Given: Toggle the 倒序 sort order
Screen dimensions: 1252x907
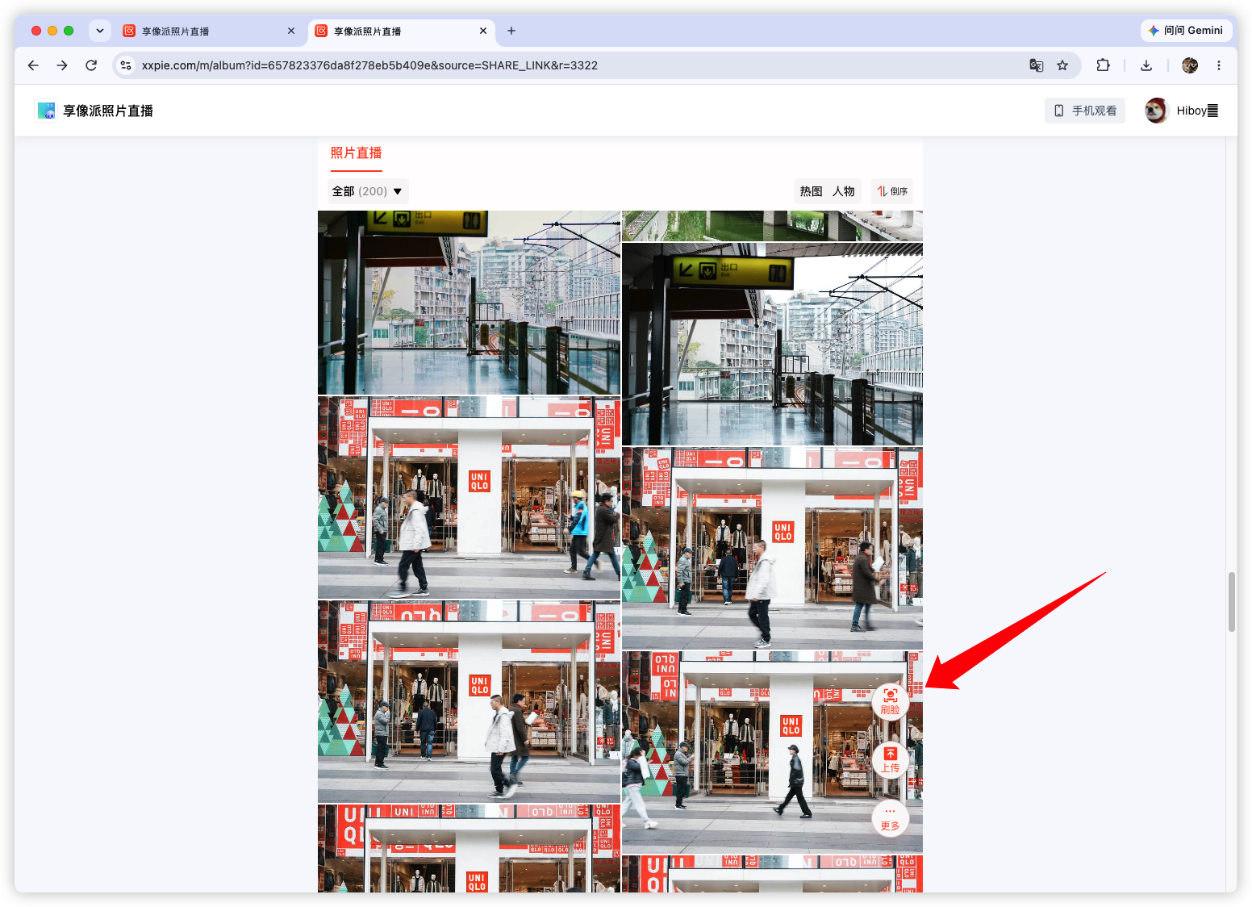Looking at the screenshot, I should [x=892, y=191].
